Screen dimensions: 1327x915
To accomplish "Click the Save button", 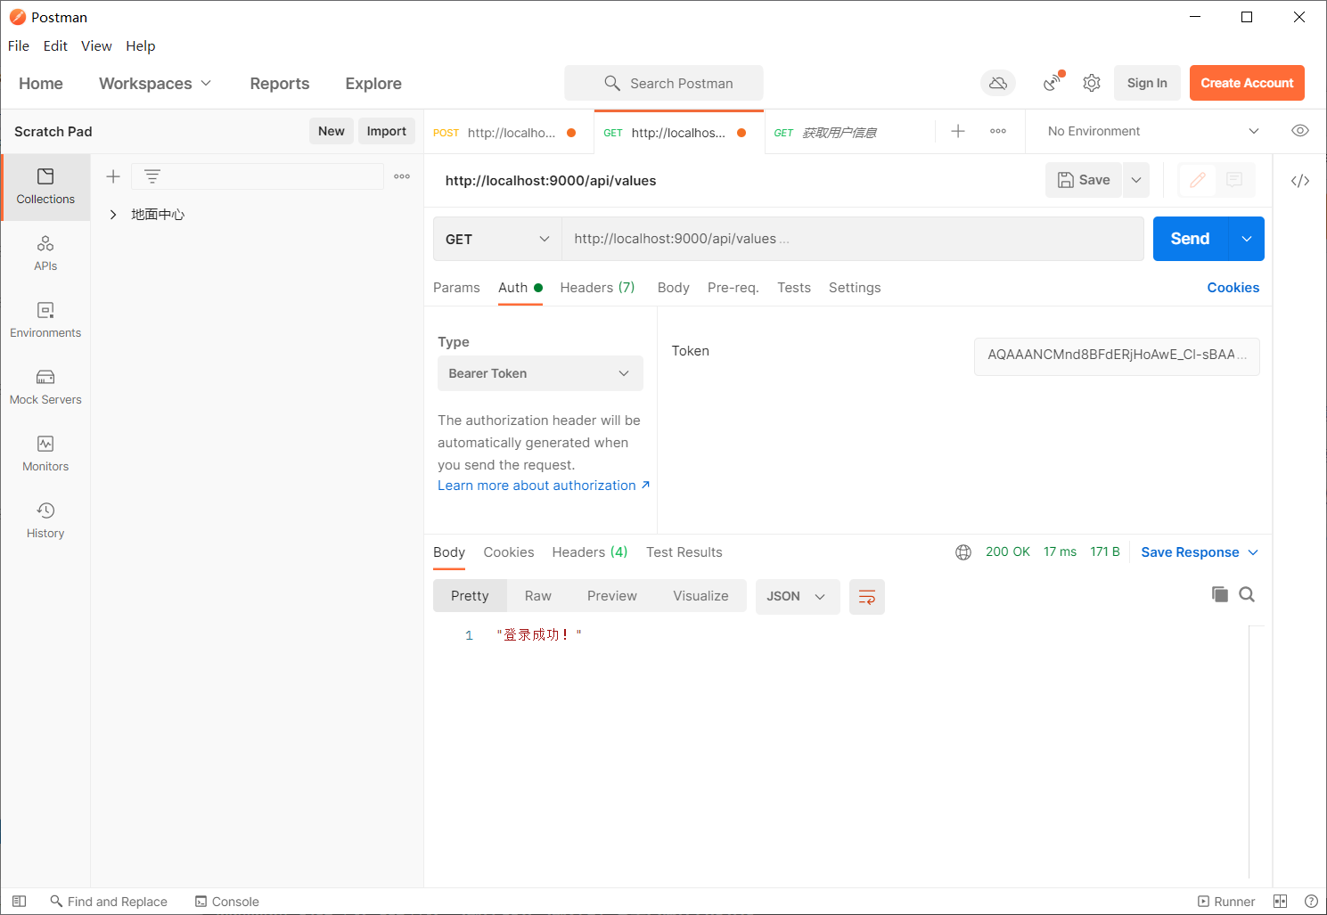I will (1084, 180).
